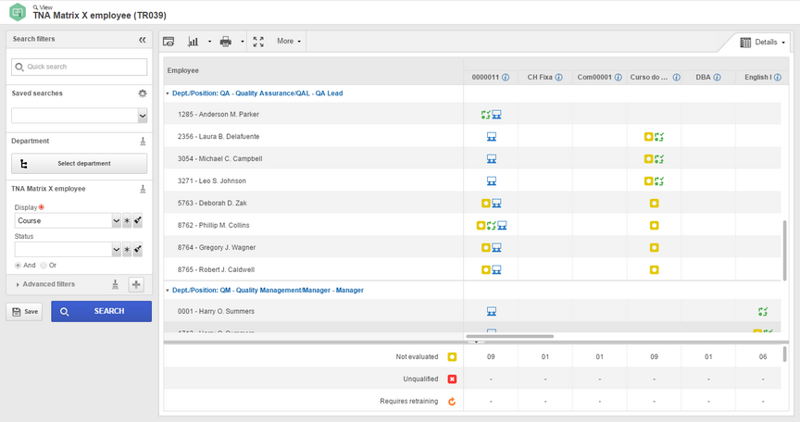Click asterisk button next to Status
Screen dimensions: 800x422
[127, 250]
